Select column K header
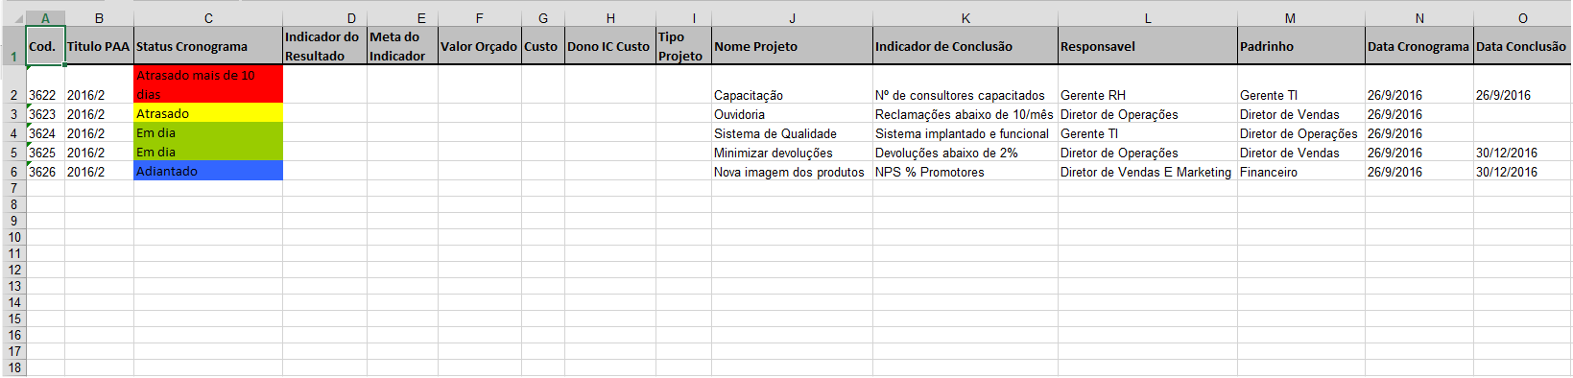The height and width of the screenshot is (378, 1573). click(965, 18)
